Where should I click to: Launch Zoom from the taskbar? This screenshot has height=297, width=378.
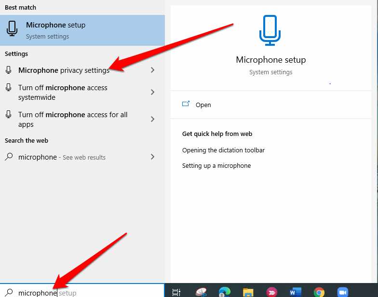[x=343, y=292]
